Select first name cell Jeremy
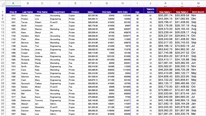The width and height of the screenshot is (206, 116). [42, 50]
